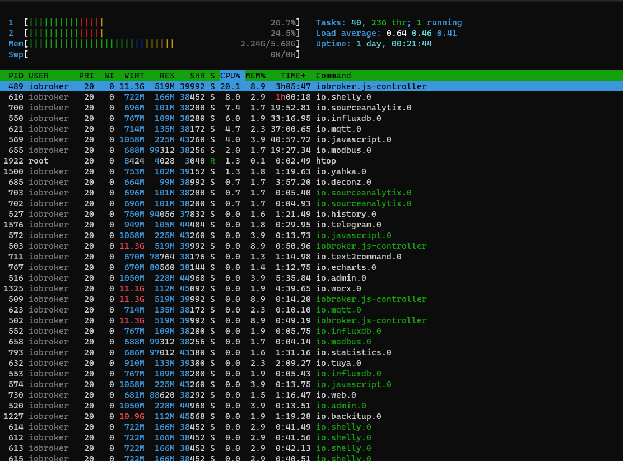Select the io.worx.0 process row
623x461 pixels.
point(311,288)
